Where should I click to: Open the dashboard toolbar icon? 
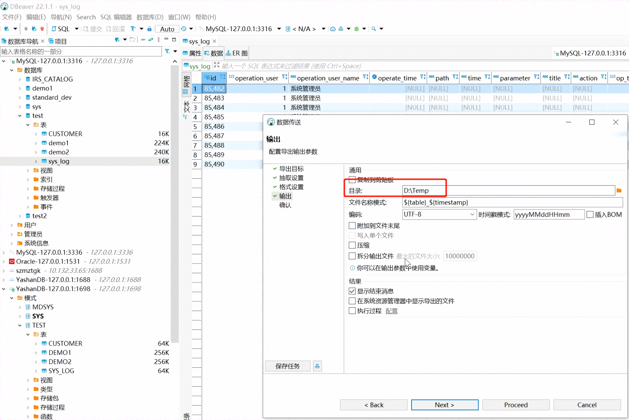click(333, 29)
